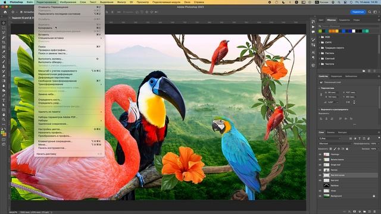Viewport: 381px width, 214px height.
Task: Open the 'Фильтр' menu in menu bar
Action: point(121,2)
